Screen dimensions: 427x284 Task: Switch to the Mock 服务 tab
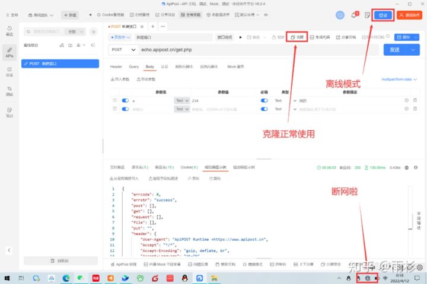tap(235, 67)
